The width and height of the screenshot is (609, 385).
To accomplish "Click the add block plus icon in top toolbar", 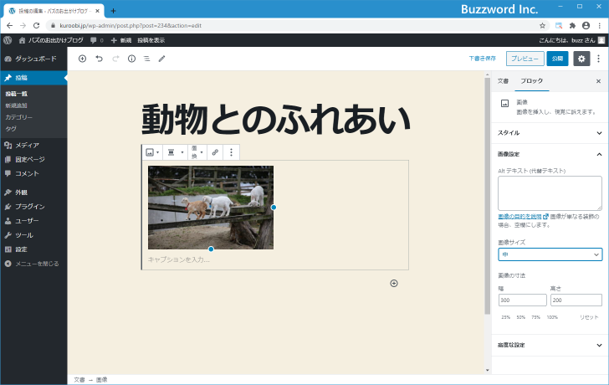I will pos(82,59).
